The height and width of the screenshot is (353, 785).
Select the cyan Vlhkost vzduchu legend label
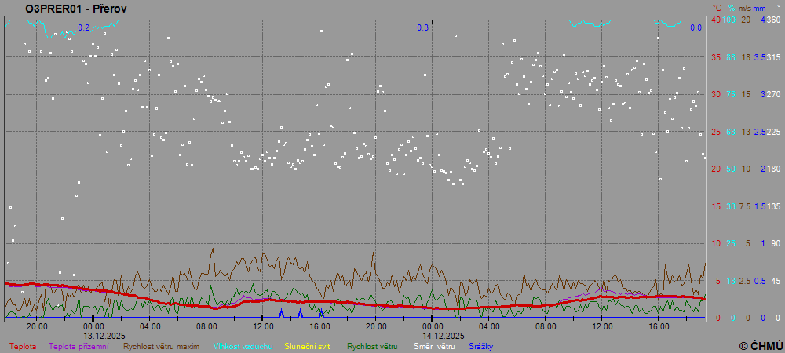pos(243,345)
